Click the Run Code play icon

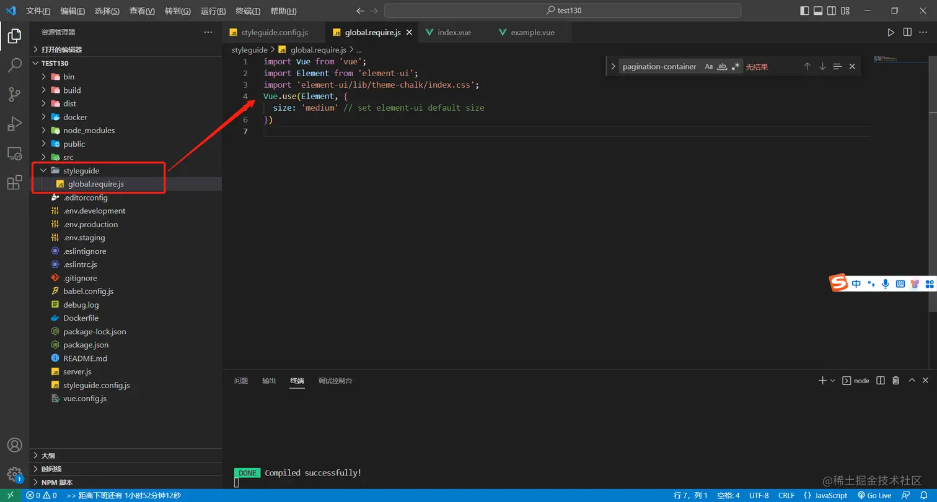(891, 32)
